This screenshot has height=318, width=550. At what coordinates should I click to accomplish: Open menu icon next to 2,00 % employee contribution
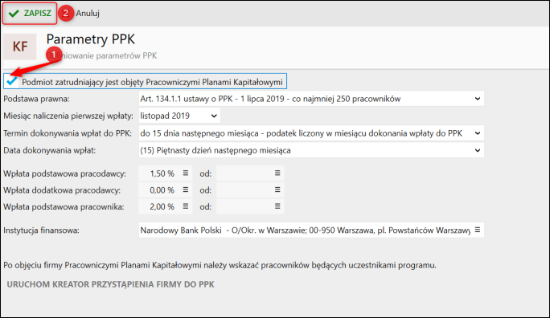pyautogui.click(x=186, y=206)
